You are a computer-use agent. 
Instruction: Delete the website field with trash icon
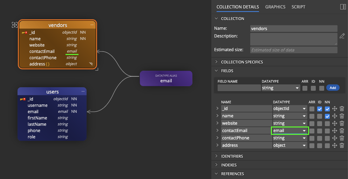click(342, 123)
